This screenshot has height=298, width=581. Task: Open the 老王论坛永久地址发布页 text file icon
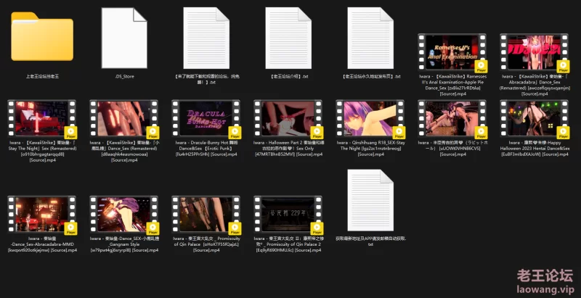coord(370,38)
